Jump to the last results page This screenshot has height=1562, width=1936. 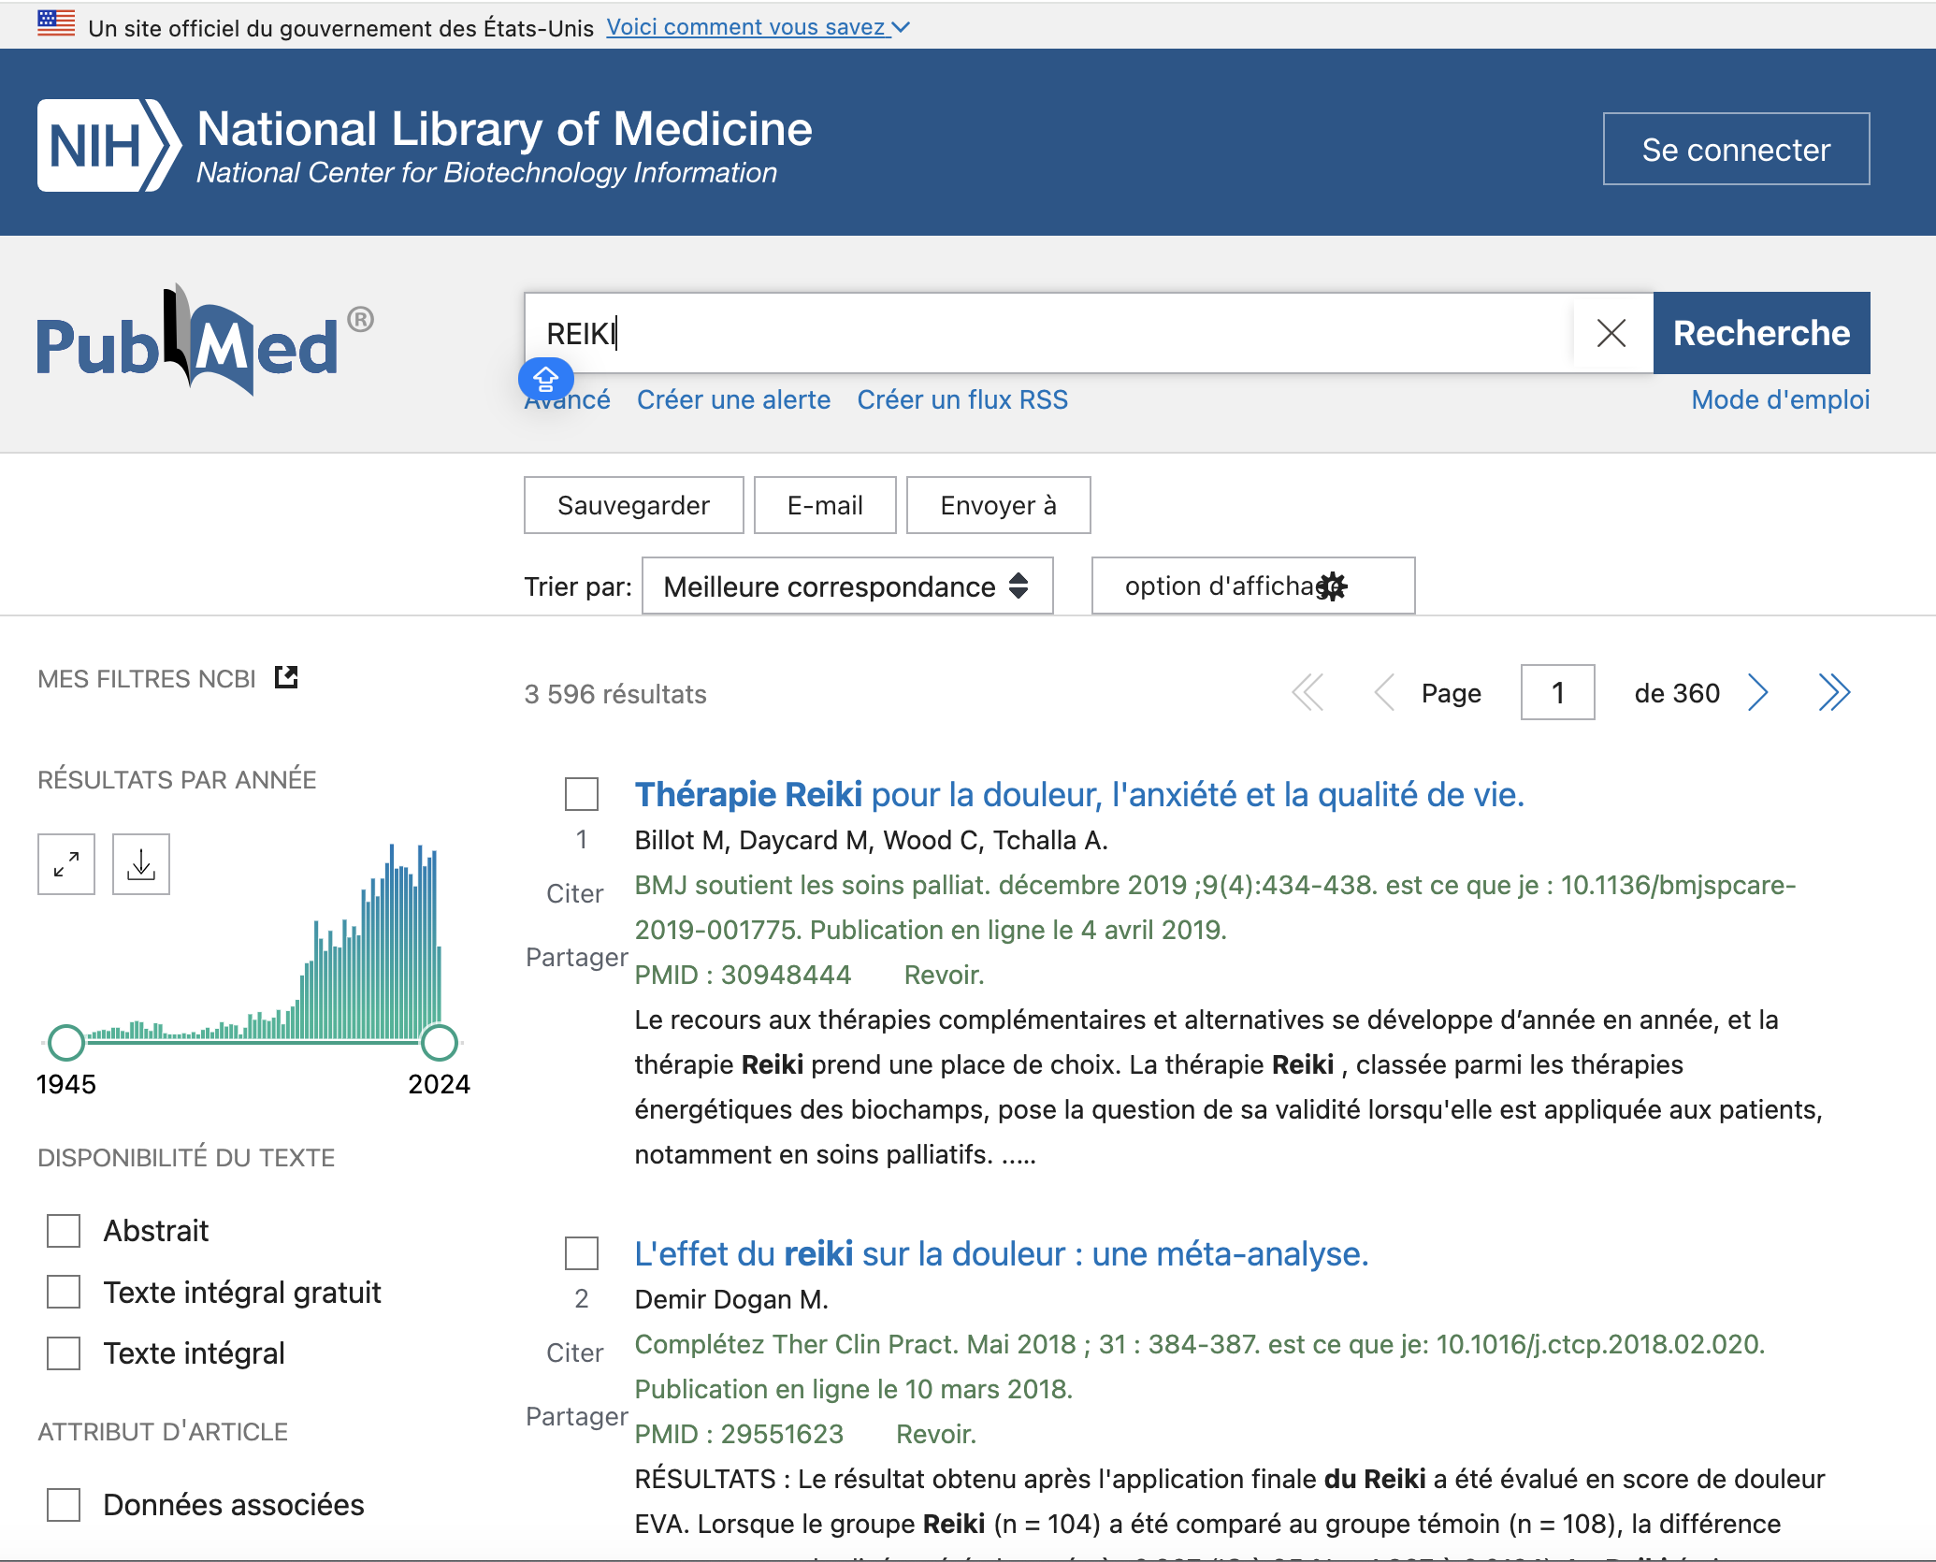click(x=1834, y=693)
